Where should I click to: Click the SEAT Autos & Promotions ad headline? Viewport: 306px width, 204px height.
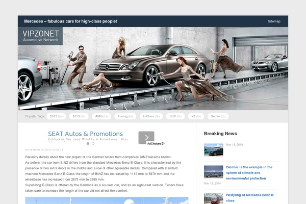(x=85, y=134)
